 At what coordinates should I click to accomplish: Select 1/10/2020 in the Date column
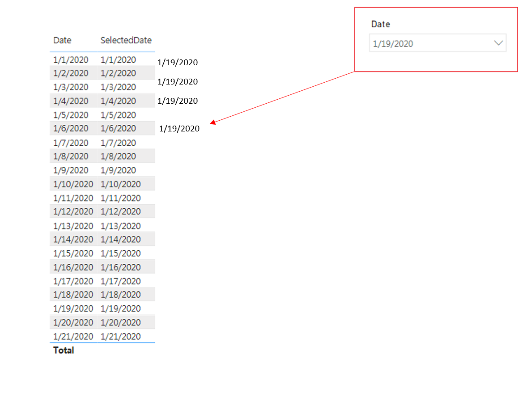coord(73,184)
